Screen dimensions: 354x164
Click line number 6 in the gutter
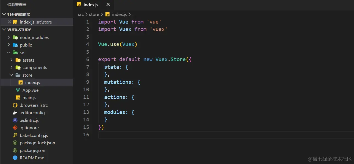[87, 59]
